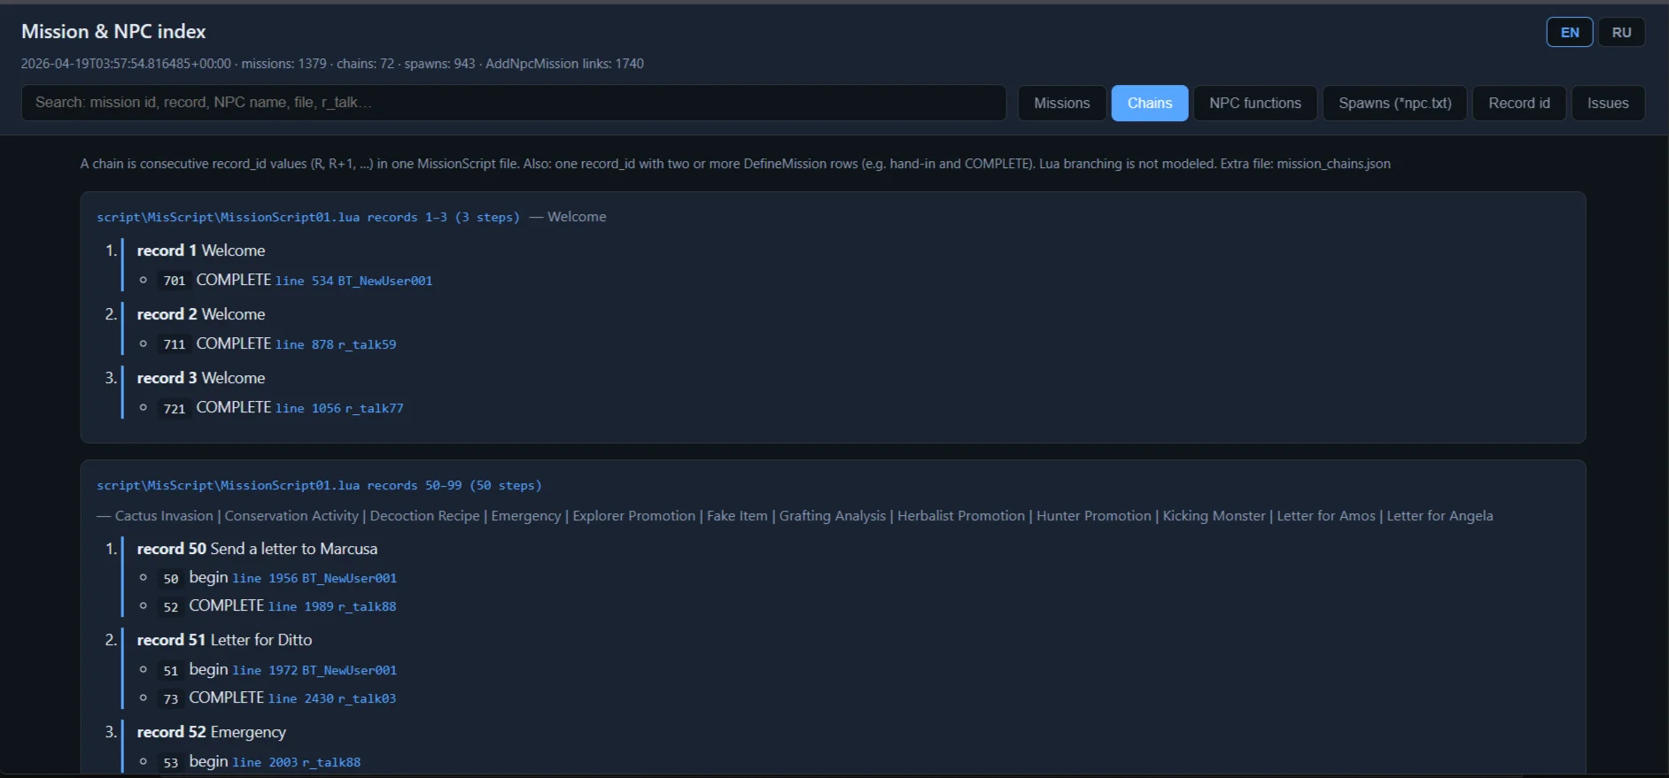Select mission id badge 701
This screenshot has height=778, width=1669.
174,281
